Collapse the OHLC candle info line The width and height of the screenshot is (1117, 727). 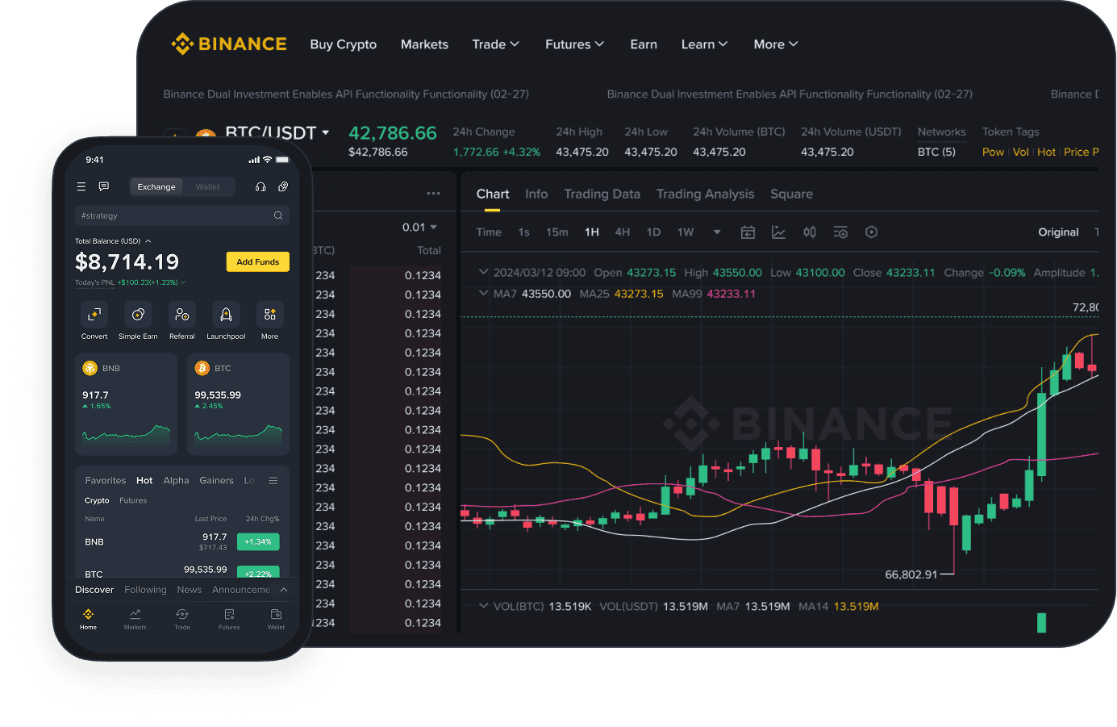point(484,272)
